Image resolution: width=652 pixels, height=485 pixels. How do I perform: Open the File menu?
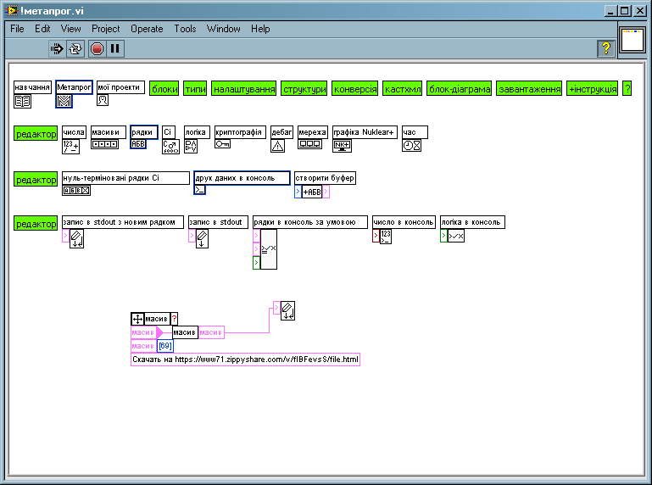(x=17, y=29)
